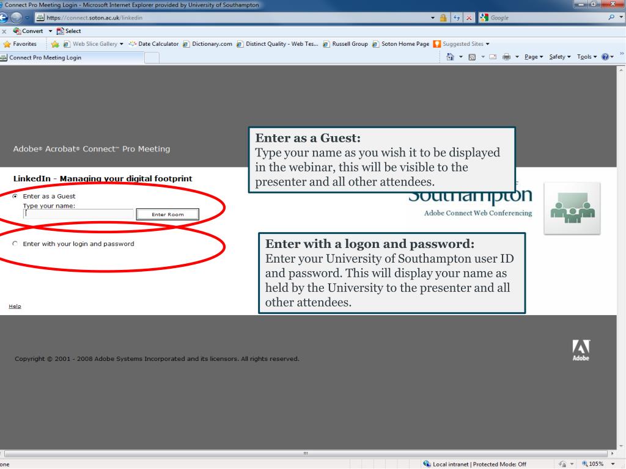This screenshot has width=626, height=469.
Task: Click the 105% zoom level button
Action: 593,464
